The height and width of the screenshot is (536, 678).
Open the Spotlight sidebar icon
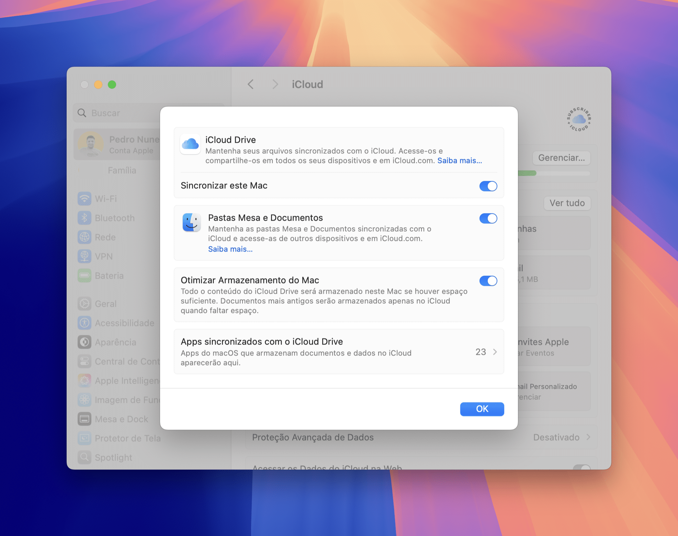tap(84, 457)
